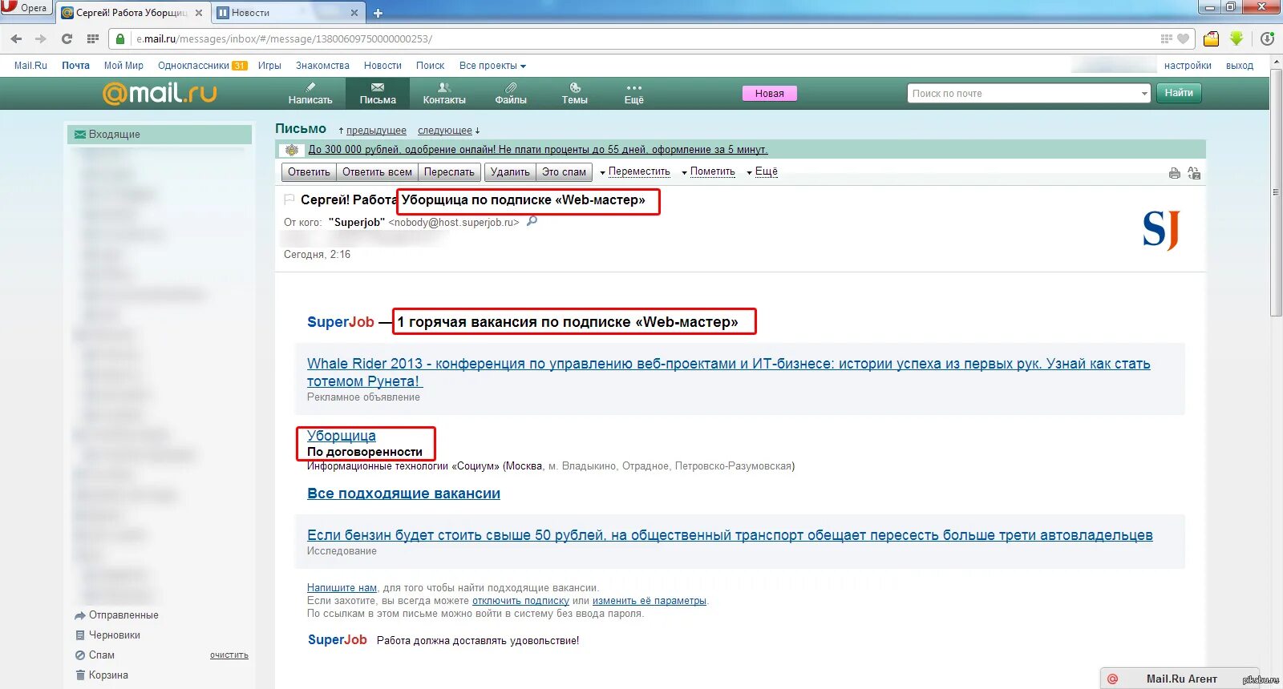The height and width of the screenshot is (689, 1283).
Task: Click the green download arrow extension icon
Action: tap(1236, 38)
